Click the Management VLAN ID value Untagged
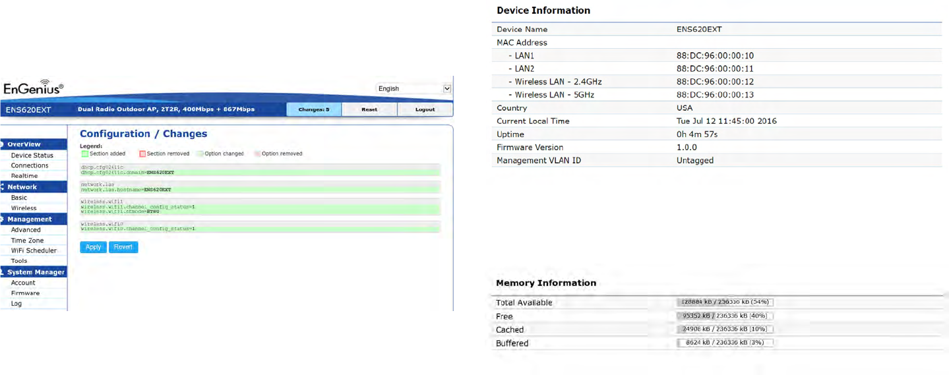949x375 pixels. (x=695, y=161)
